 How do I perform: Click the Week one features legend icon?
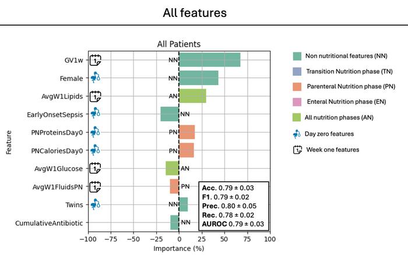click(297, 150)
